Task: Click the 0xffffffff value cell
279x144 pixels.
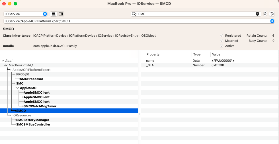Action: (x=218, y=65)
